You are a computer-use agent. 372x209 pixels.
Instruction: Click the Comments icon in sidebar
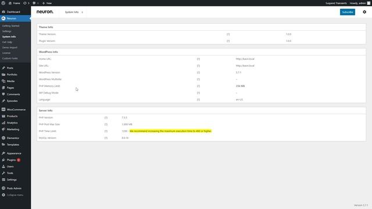click(x=3, y=94)
